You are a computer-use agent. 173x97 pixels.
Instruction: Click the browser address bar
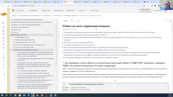[x=77, y=6]
